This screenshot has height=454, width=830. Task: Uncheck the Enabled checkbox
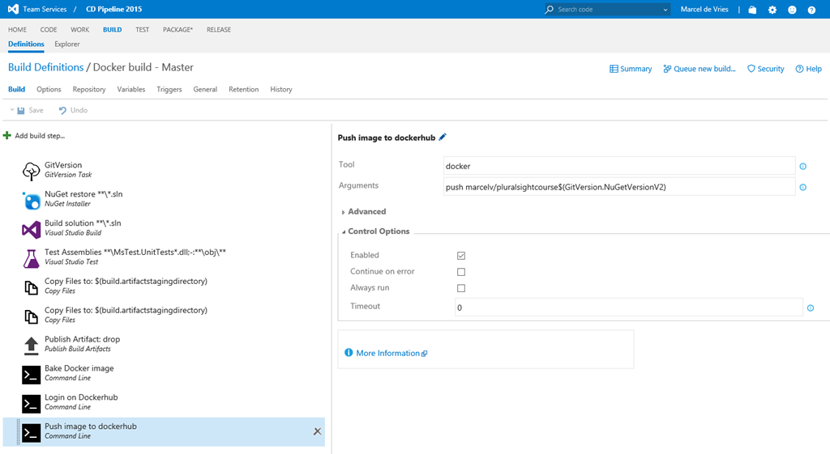click(461, 256)
